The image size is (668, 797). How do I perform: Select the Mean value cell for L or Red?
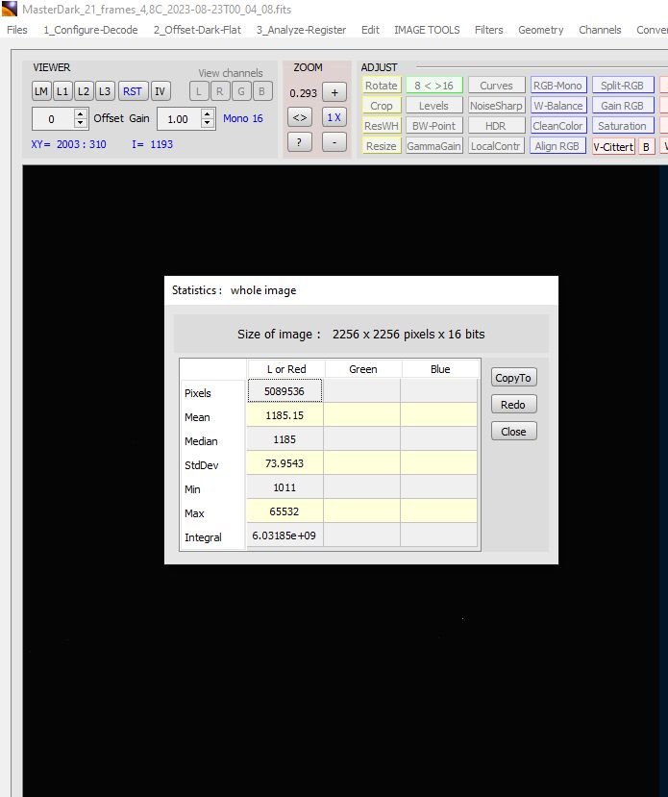pos(285,415)
